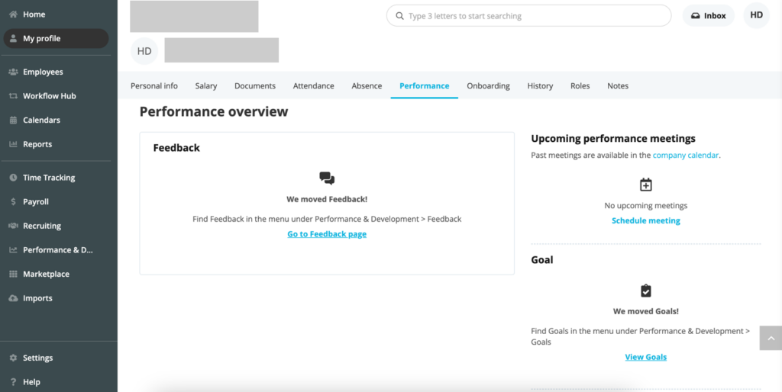
Task: Click the scroll-to-top arrow button
Action: tap(771, 338)
